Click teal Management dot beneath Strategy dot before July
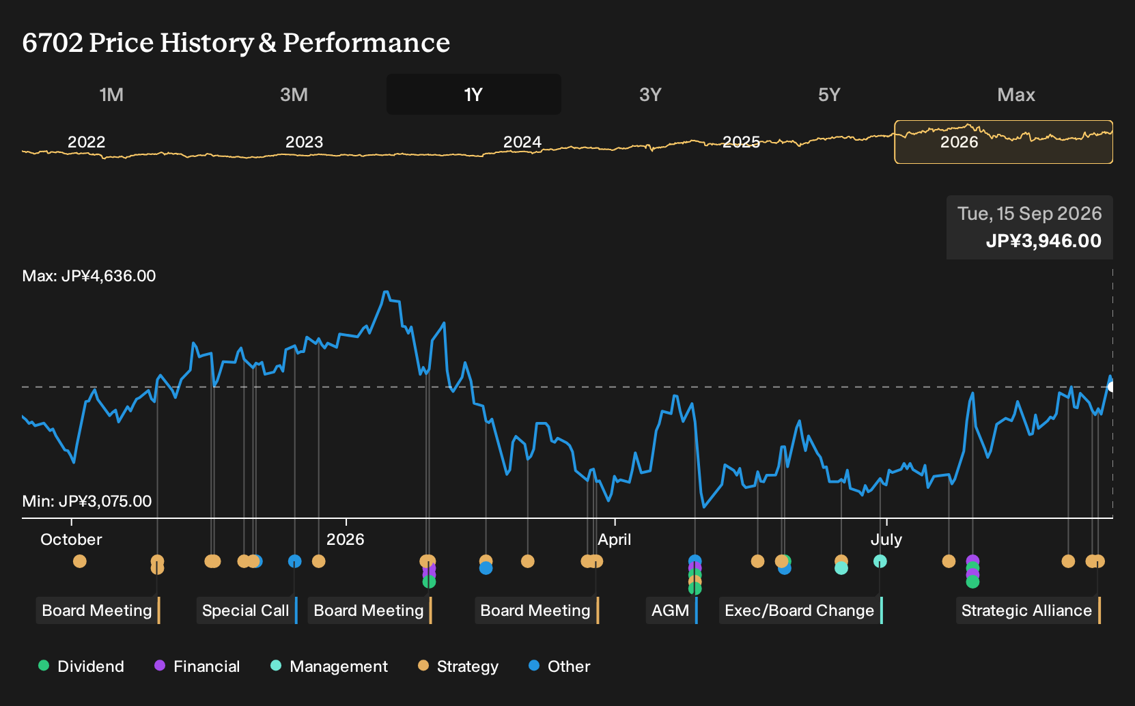 841,568
